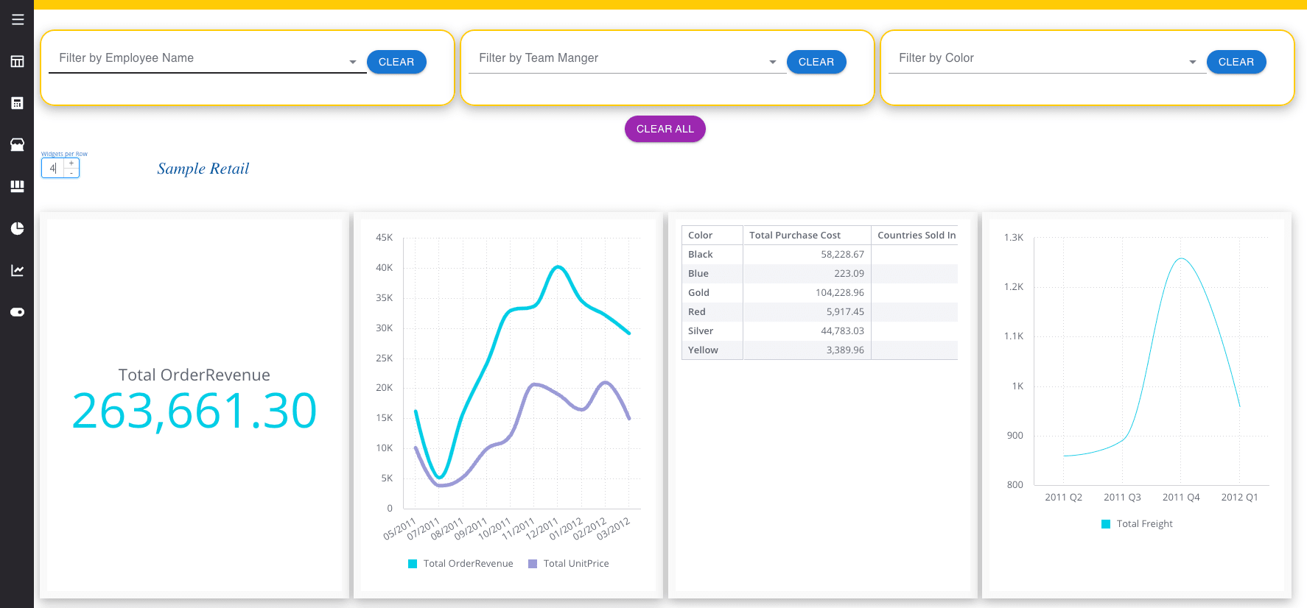
Task: Sort by Countries Sold In column header
Action: pyautogui.click(x=915, y=235)
